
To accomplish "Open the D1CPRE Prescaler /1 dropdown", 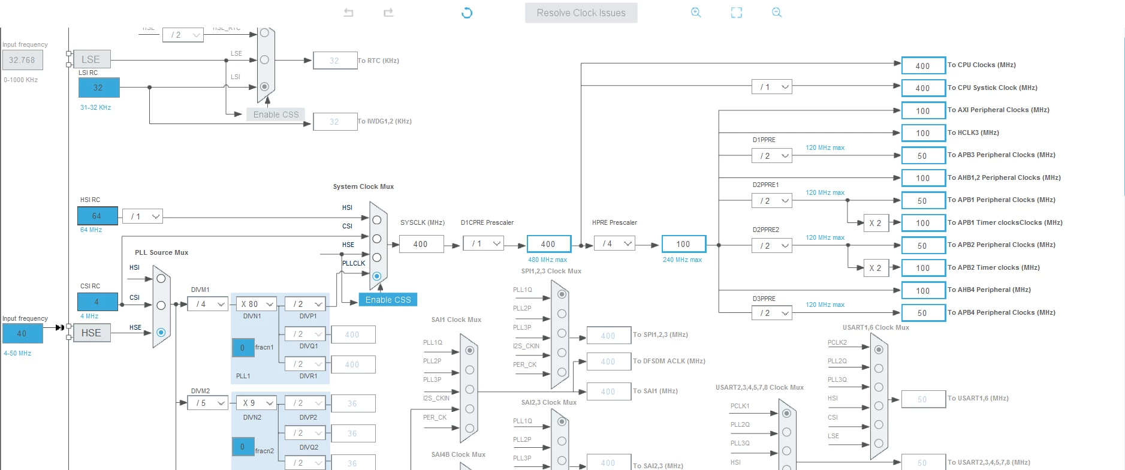I will [484, 243].
